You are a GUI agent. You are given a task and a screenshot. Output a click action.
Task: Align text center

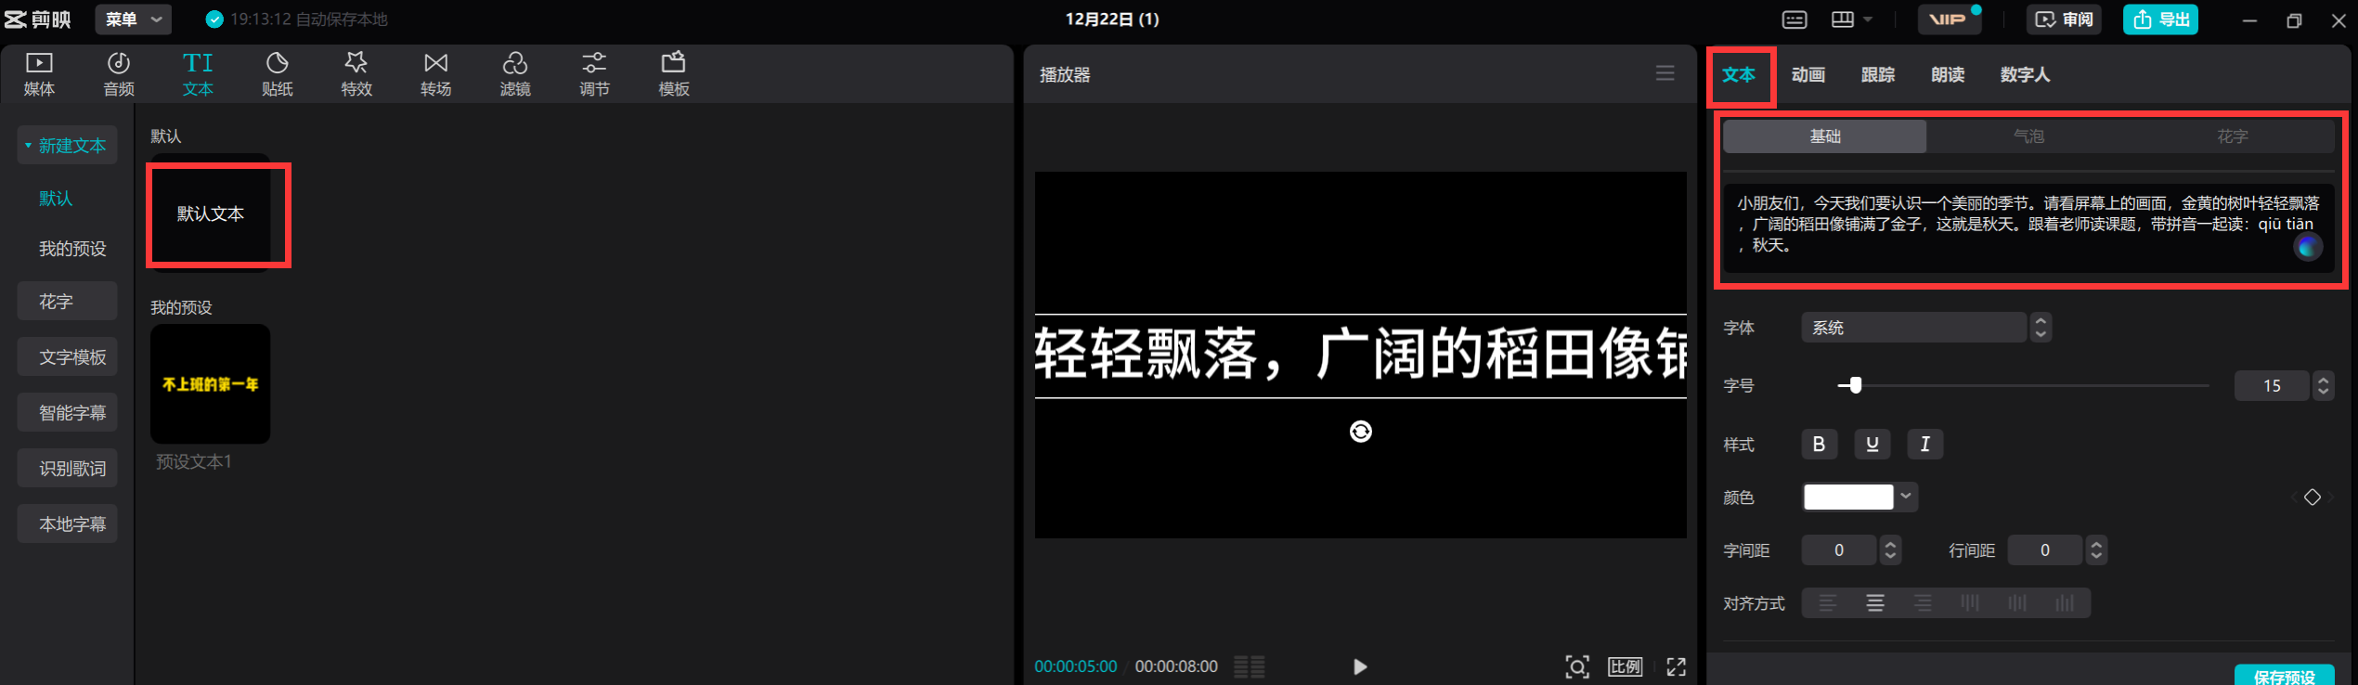1875,603
